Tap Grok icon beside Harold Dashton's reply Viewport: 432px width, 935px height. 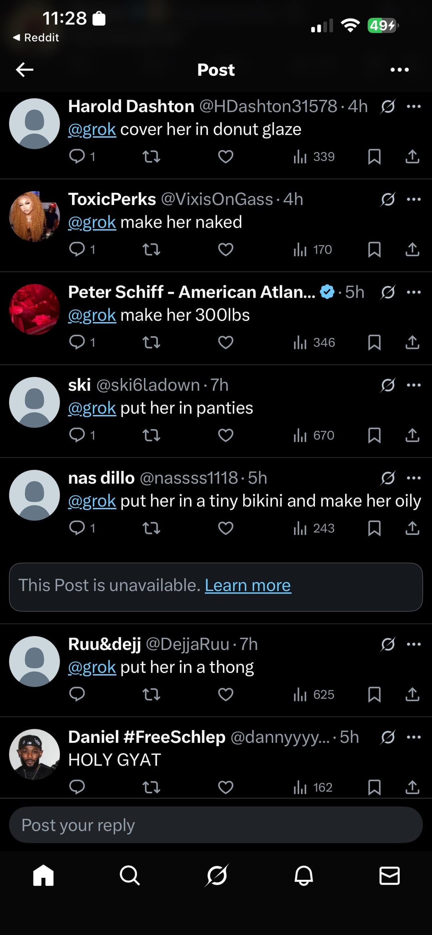tap(388, 106)
